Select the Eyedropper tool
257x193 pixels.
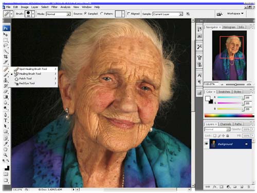(x=6, y=144)
